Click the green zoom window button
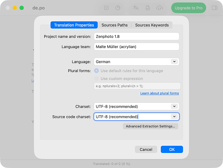The width and height of the screenshot is (223, 168). [x=22, y=8]
